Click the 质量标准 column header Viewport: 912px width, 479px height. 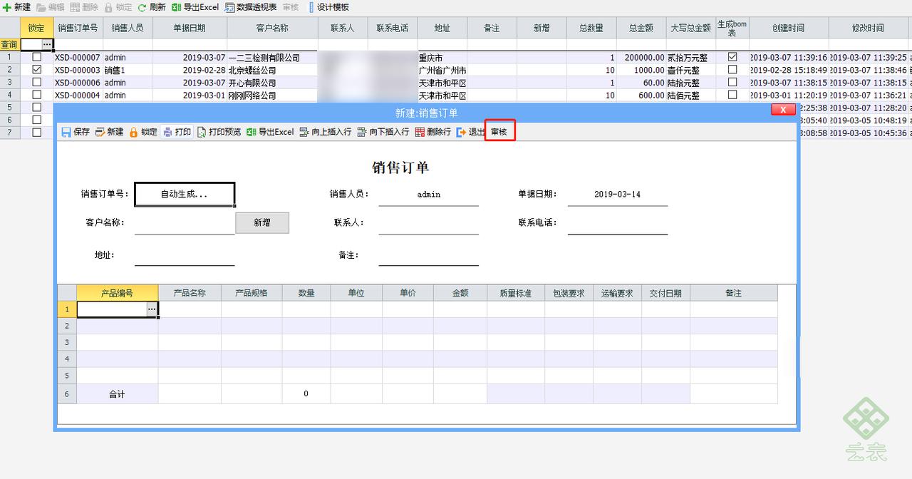click(516, 293)
